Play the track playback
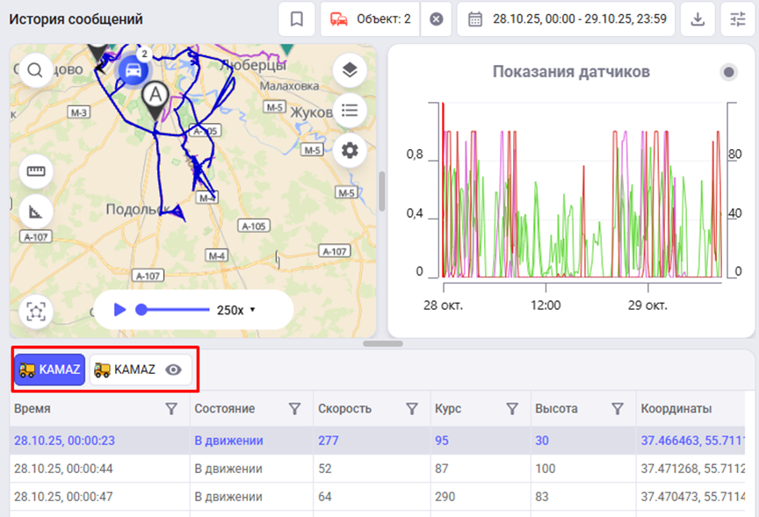Image resolution: width=759 pixels, height=517 pixels. pos(119,310)
